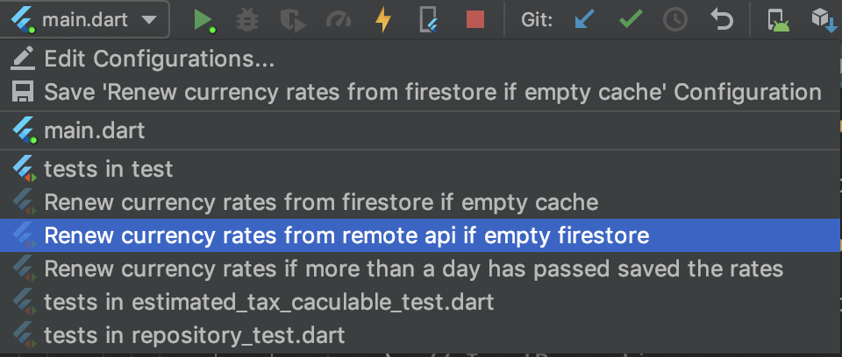
Task: Trigger Flutter Hot Reload lightning icon
Action: click(383, 20)
